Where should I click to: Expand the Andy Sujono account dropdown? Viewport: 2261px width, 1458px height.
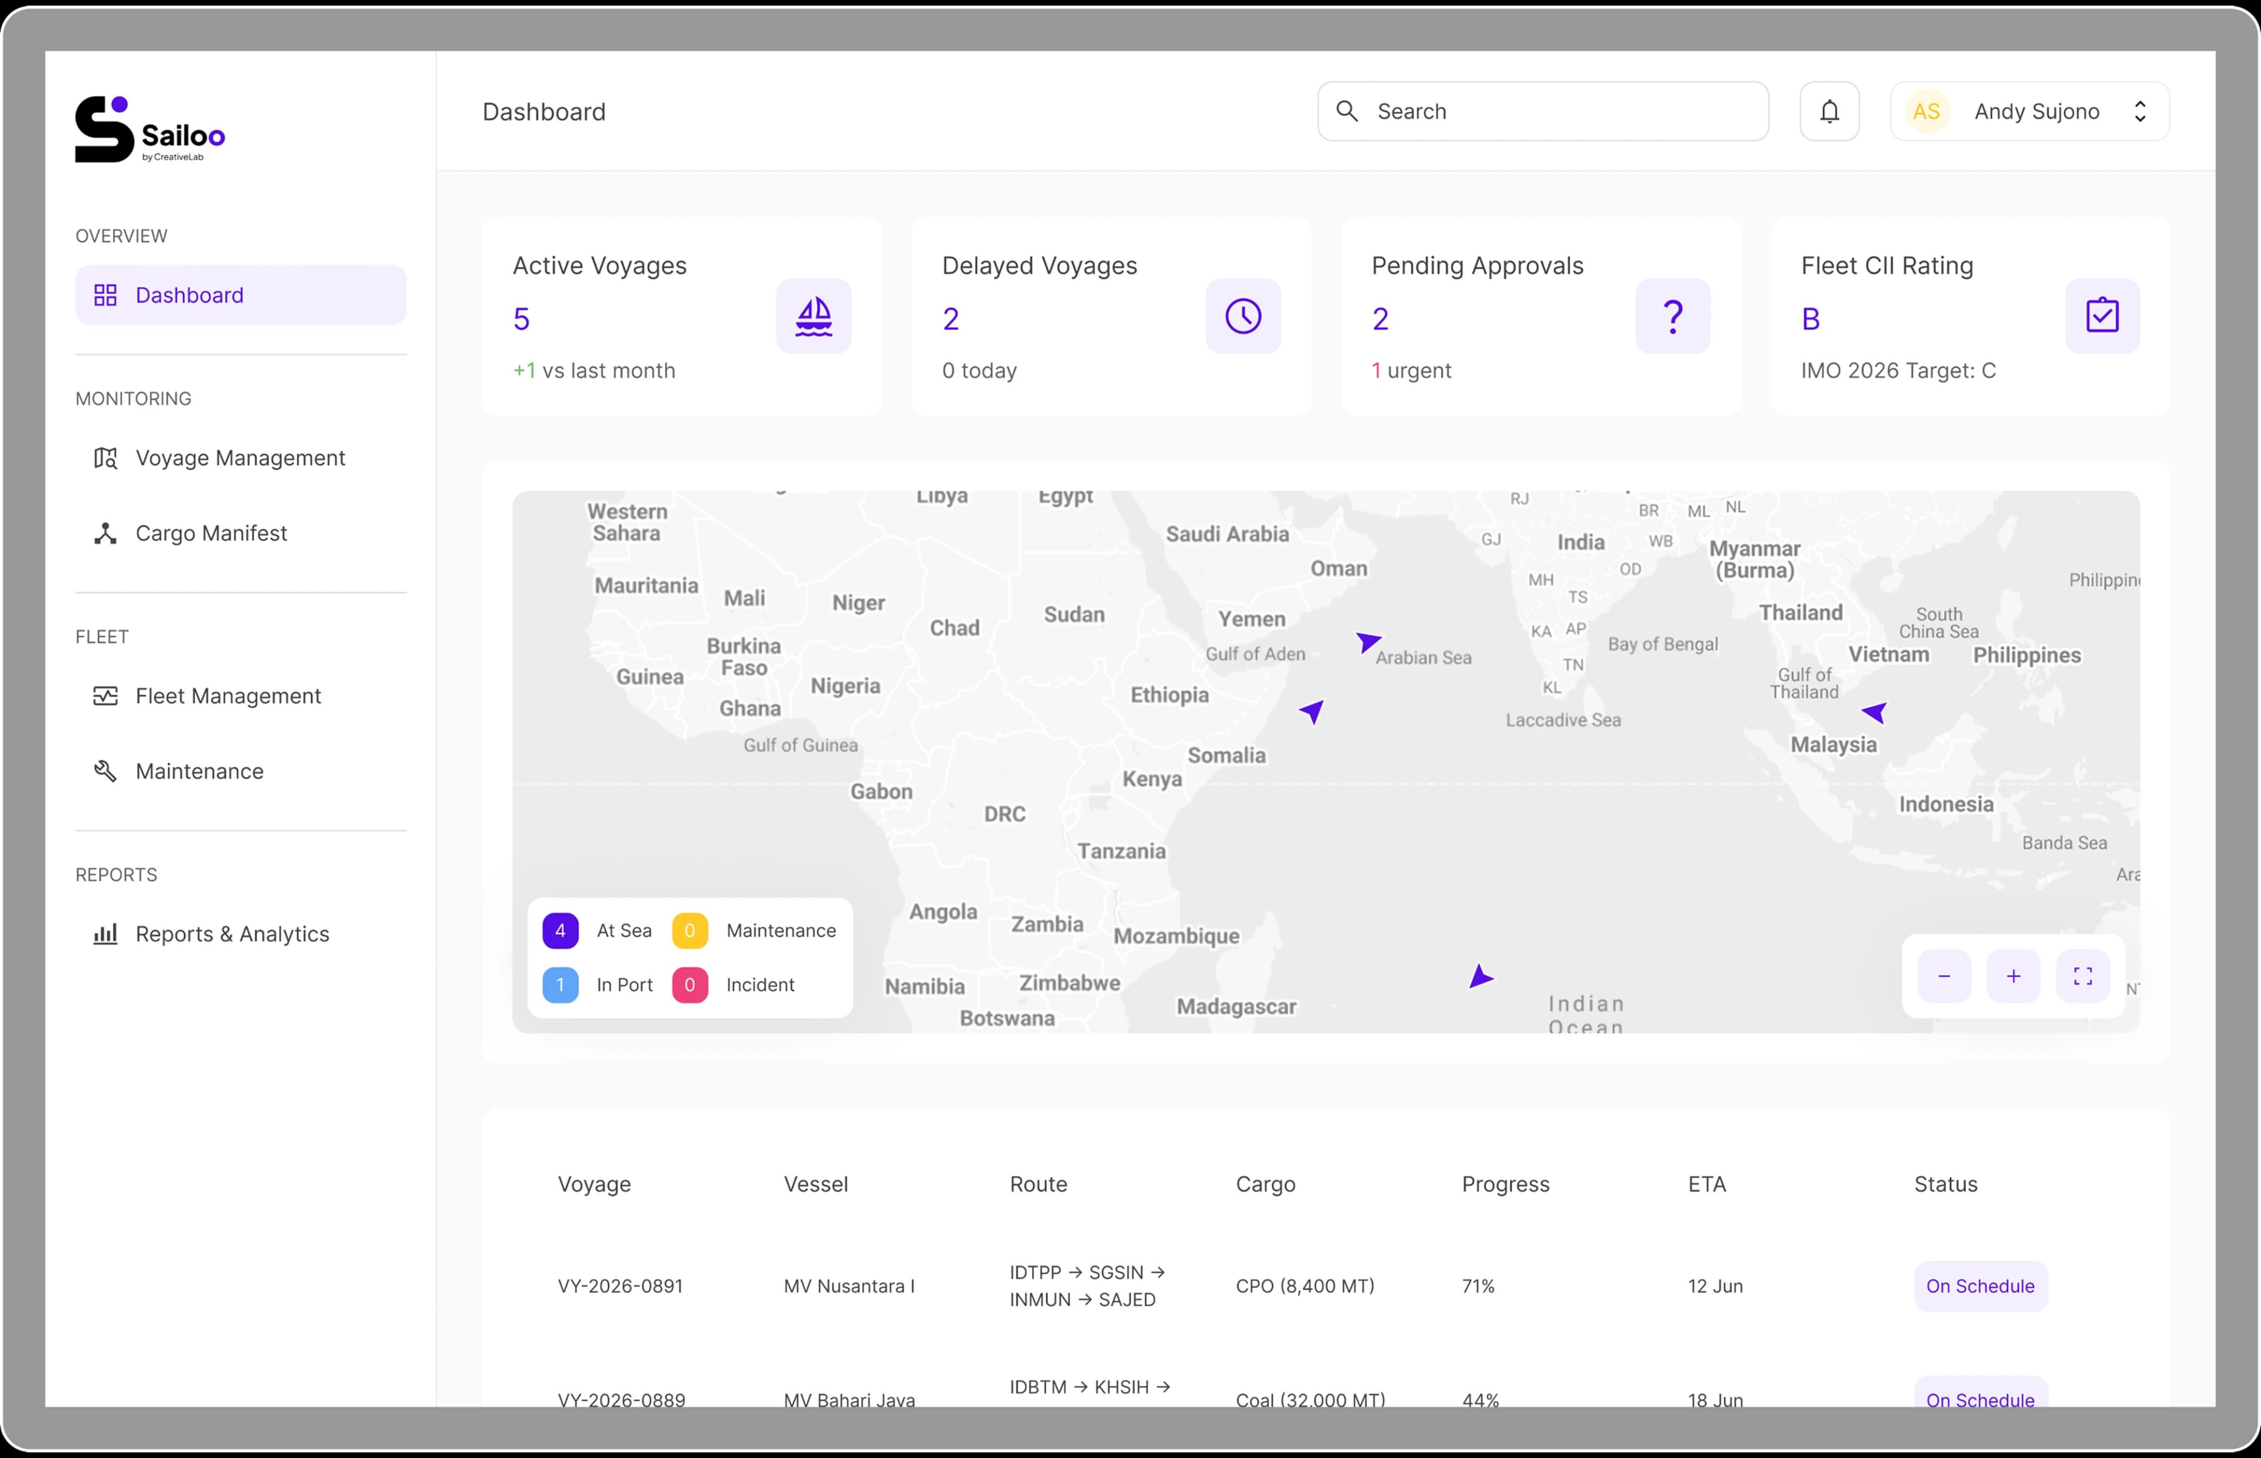coord(2029,112)
